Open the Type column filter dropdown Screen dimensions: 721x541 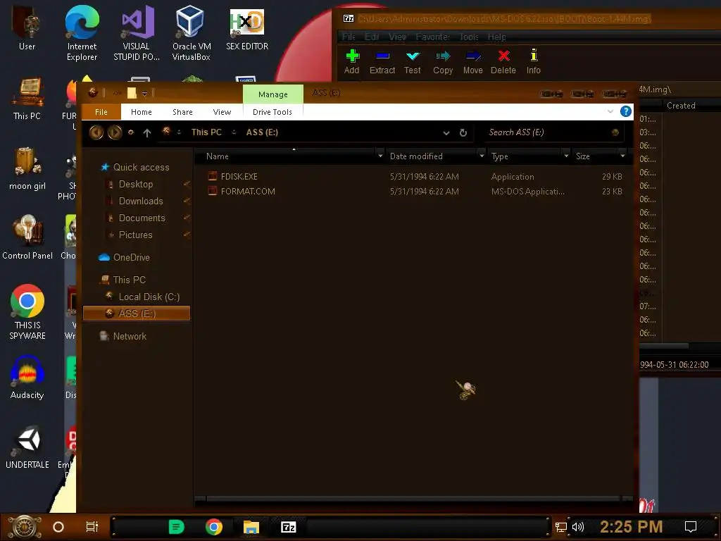click(566, 156)
